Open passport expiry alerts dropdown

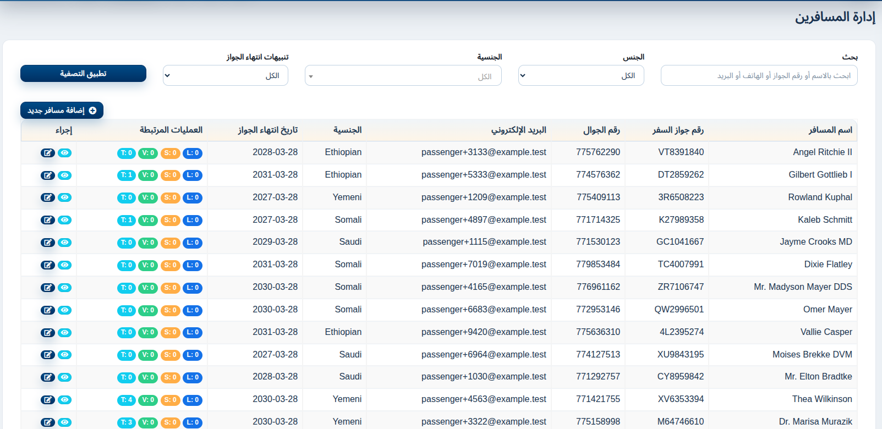[225, 75]
